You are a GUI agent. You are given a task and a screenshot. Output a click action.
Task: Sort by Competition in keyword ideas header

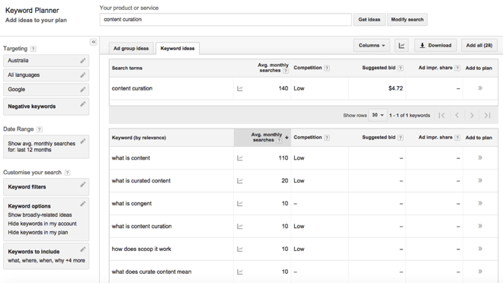[x=308, y=138]
